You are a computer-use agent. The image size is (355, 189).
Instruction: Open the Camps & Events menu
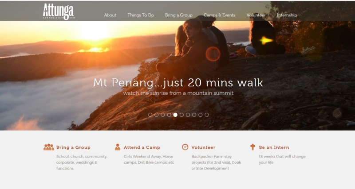(219, 15)
